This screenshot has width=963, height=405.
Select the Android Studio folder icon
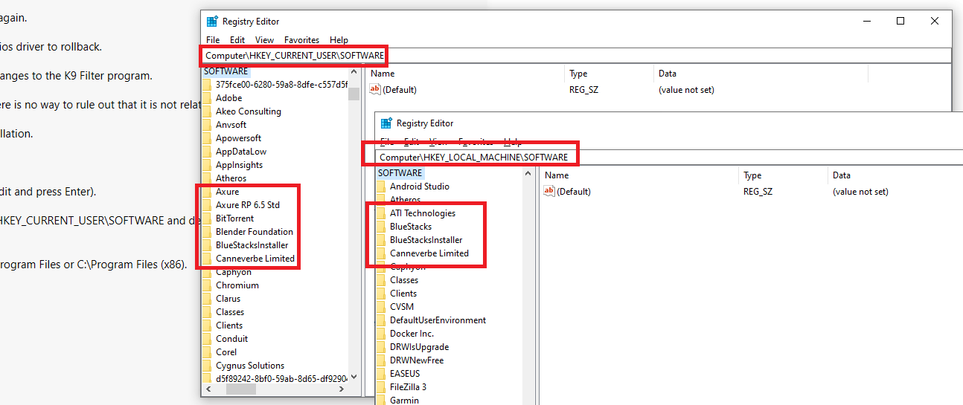tap(381, 187)
